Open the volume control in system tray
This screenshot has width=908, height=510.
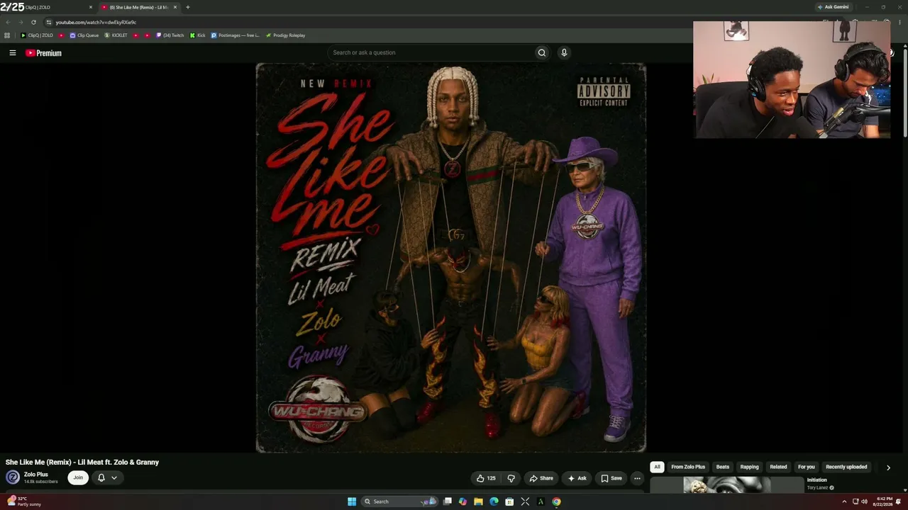864,501
